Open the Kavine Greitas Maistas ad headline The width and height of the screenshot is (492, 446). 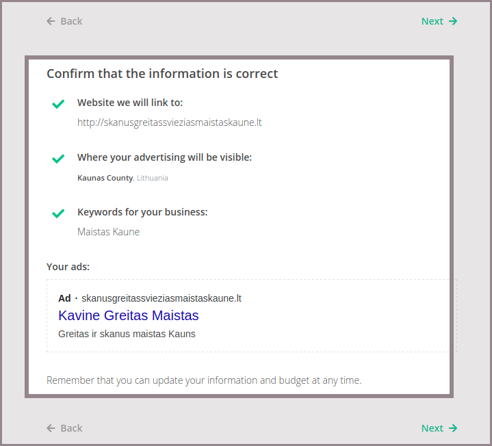click(x=129, y=315)
